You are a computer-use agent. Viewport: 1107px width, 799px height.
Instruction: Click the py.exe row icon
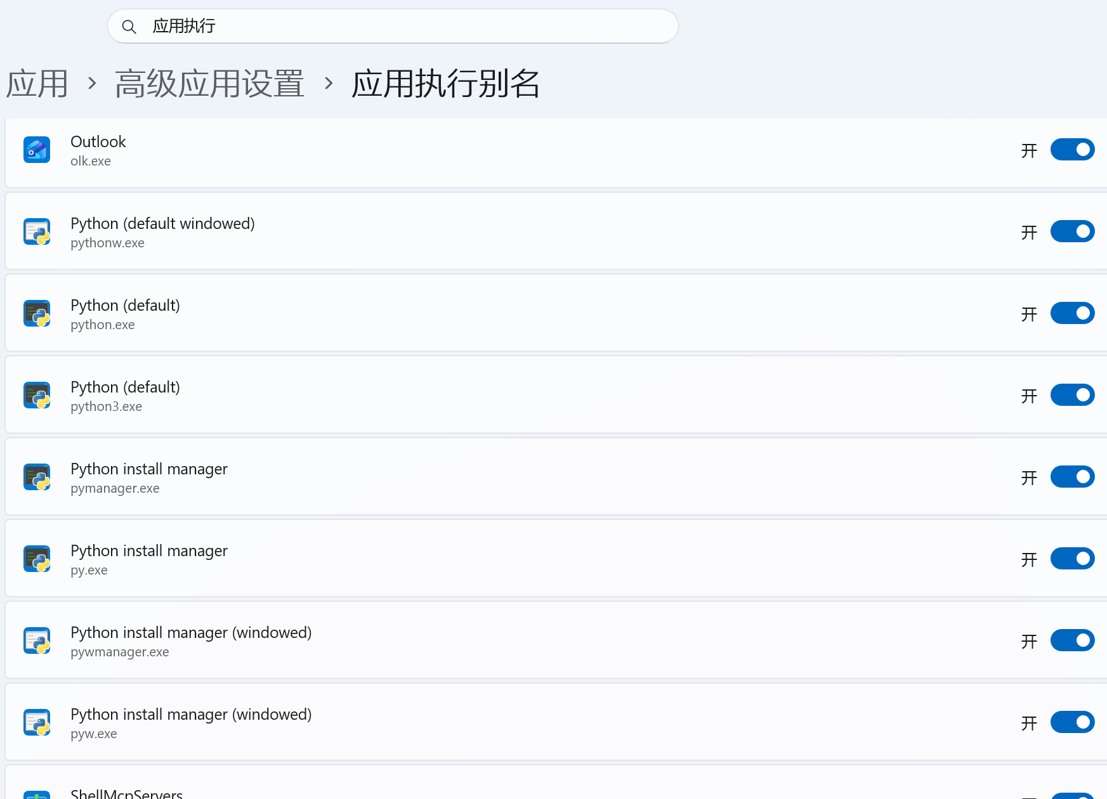37,559
